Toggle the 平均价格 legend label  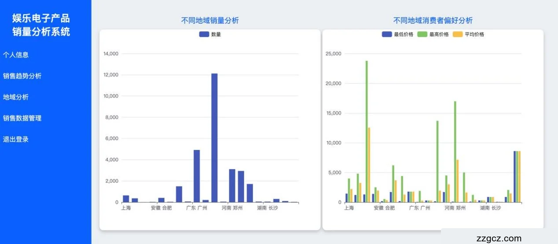tap(474, 34)
